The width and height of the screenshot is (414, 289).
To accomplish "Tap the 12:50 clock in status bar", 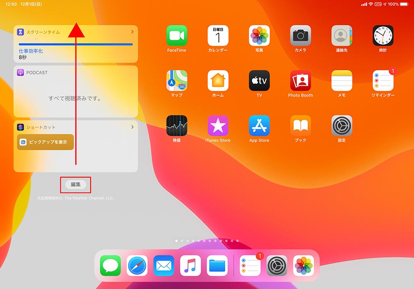I will [11, 4].
